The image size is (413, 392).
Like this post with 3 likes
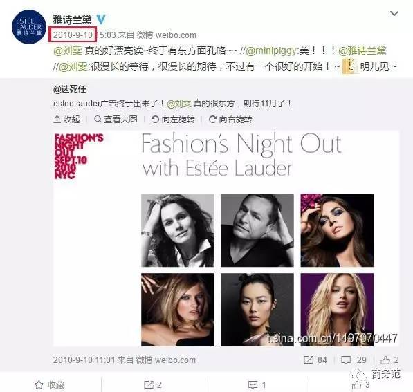[x=360, y=384]
